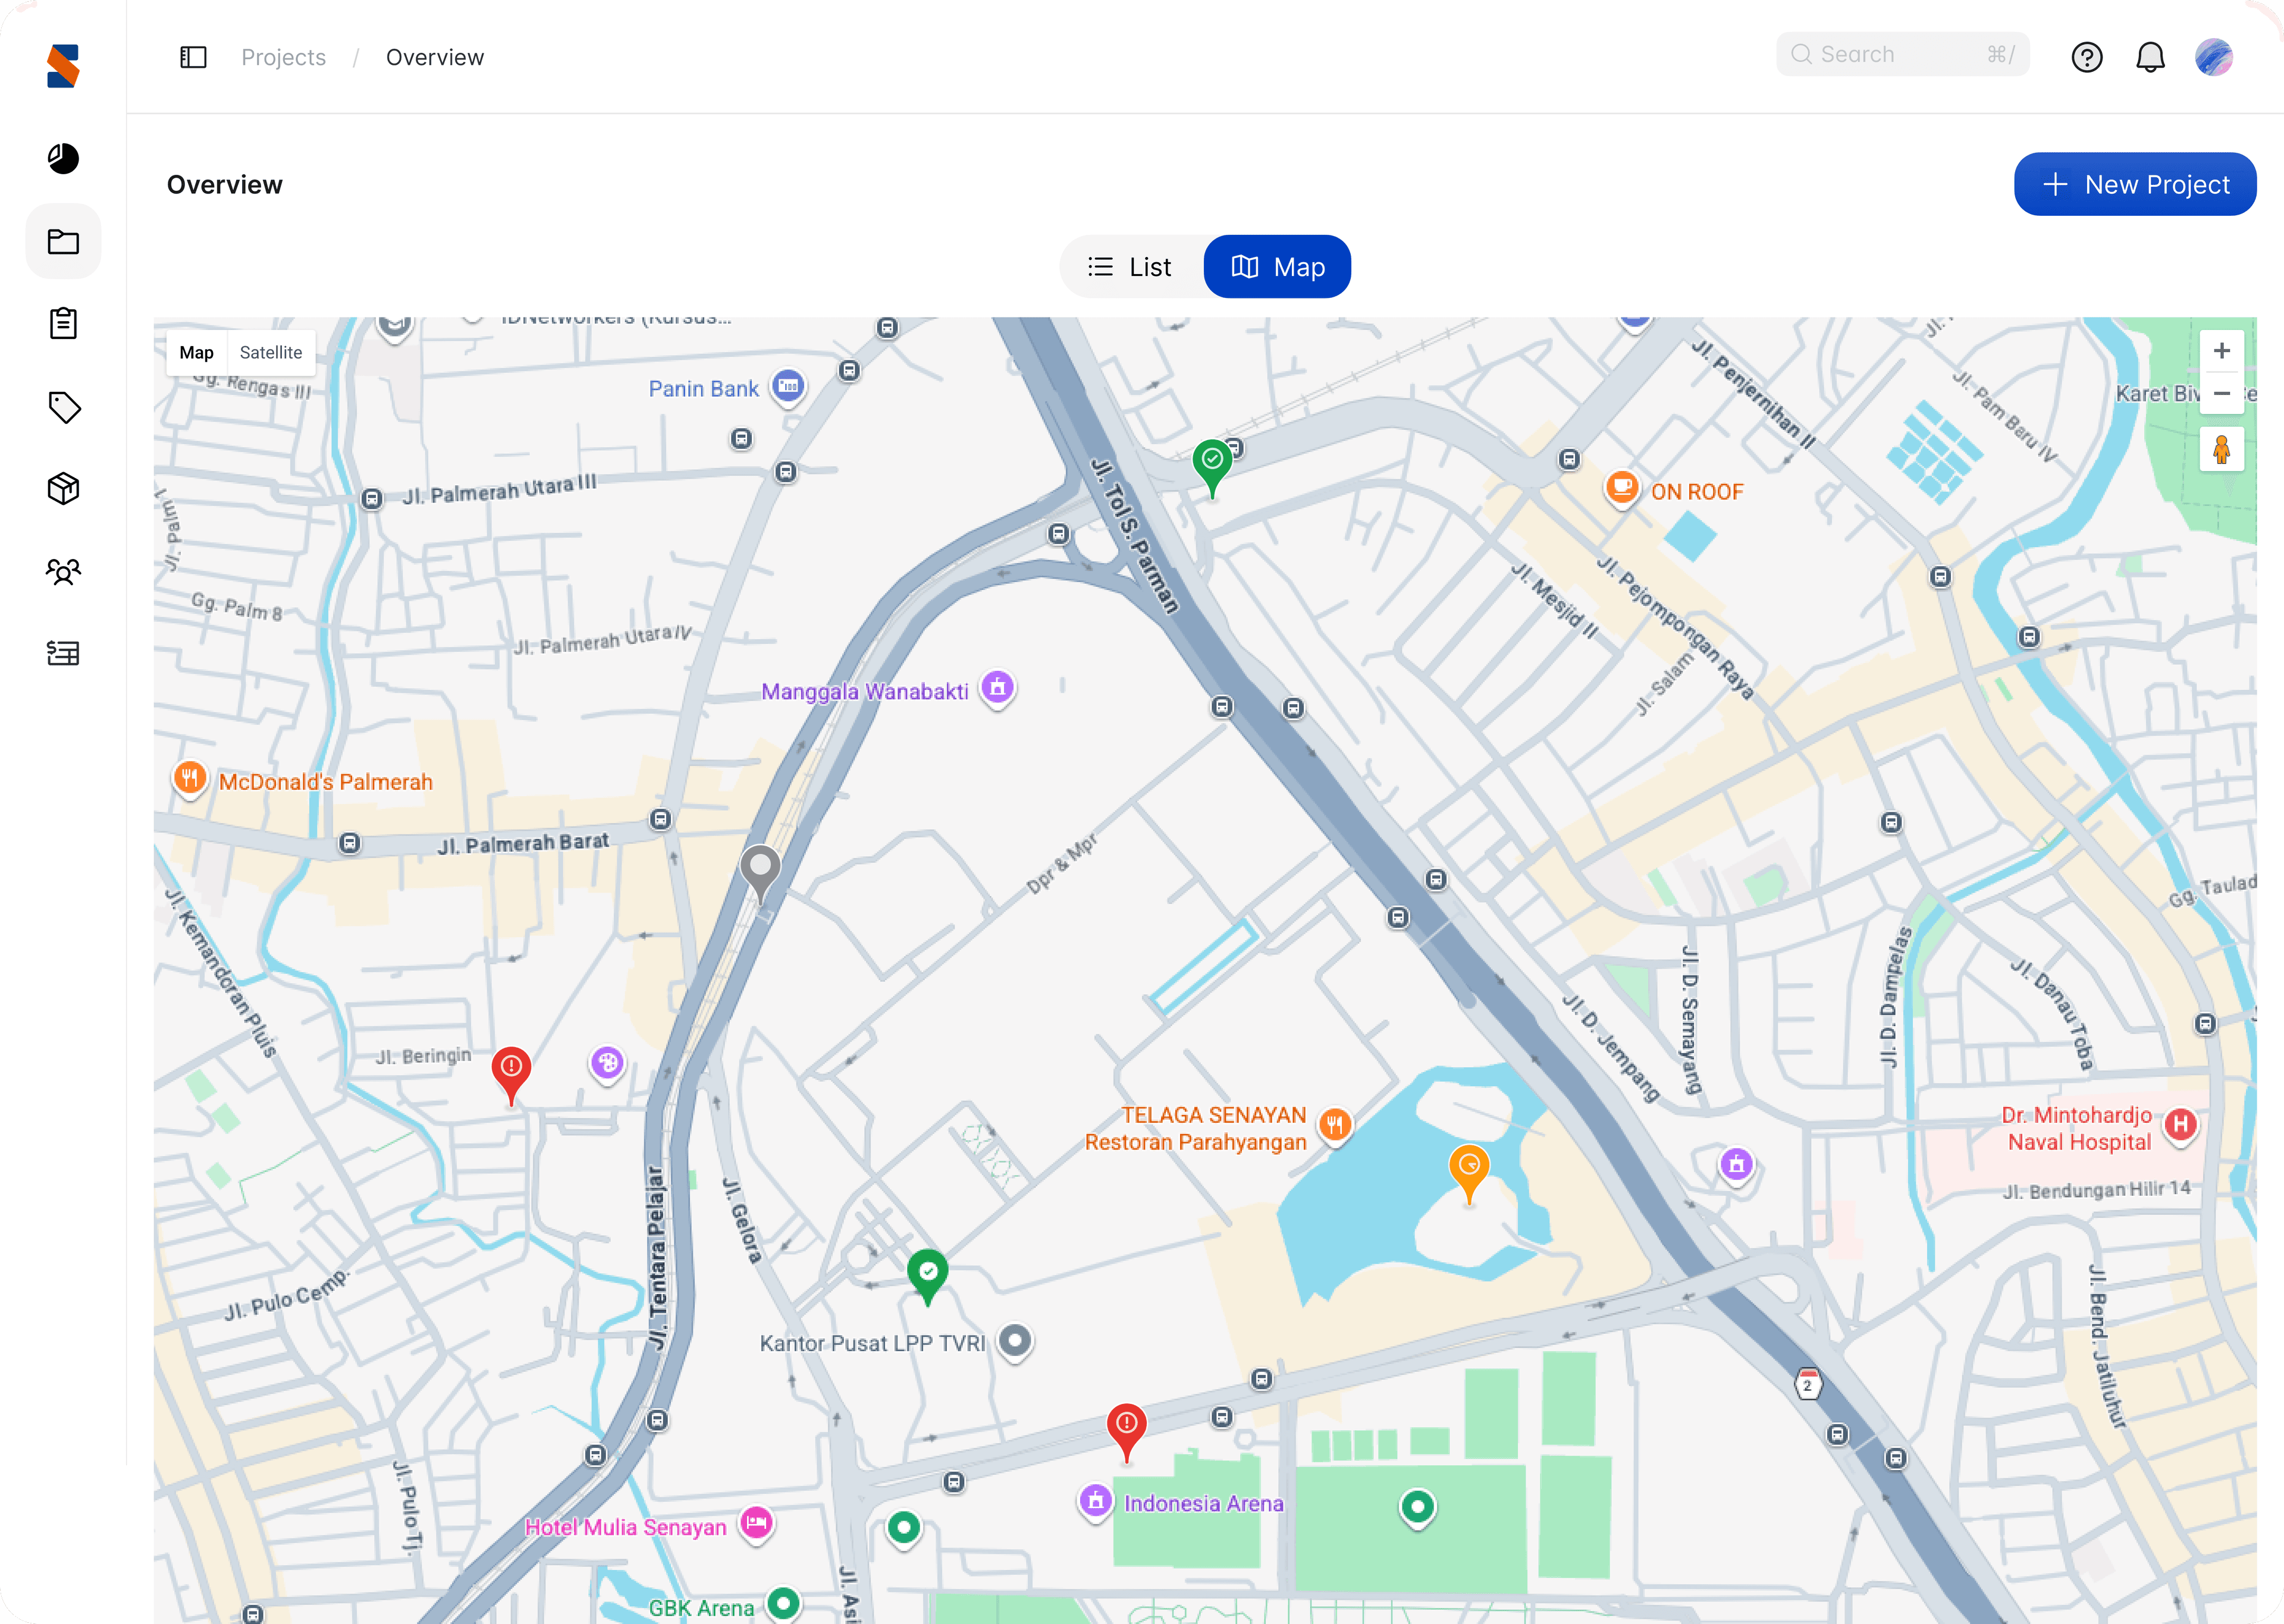Open the list settings sidebar icon
This screenshot has width=2284, height=1624.
coord(63,653)
